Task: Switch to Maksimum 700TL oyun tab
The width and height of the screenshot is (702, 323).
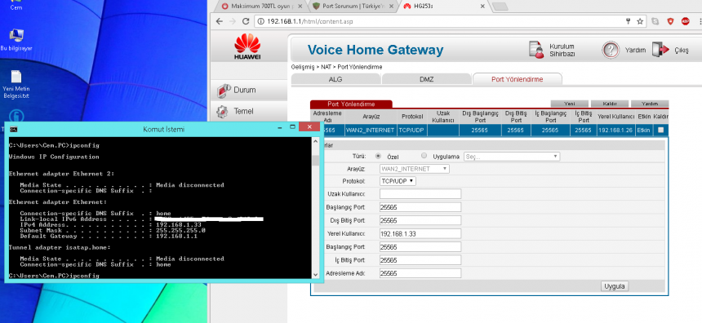Action: (x=262, y=7)
